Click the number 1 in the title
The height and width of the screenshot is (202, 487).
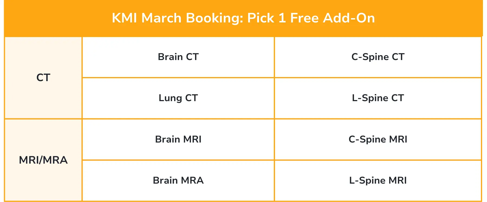(x=282, y=18)
